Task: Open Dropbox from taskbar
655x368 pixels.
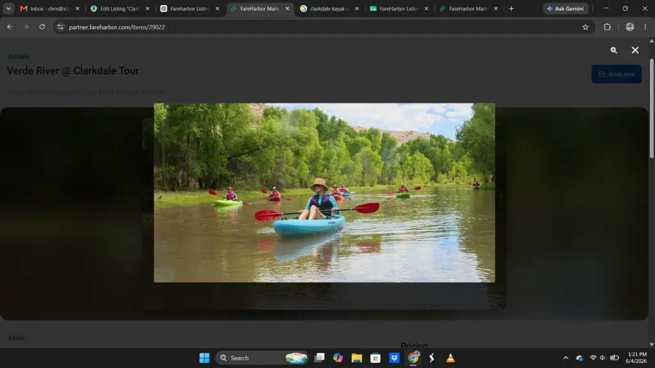Action: [394, 358]
